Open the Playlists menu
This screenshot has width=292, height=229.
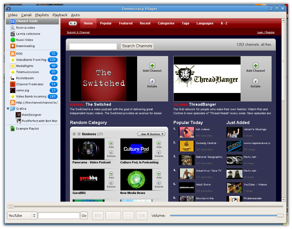click(x=42, y=15)
